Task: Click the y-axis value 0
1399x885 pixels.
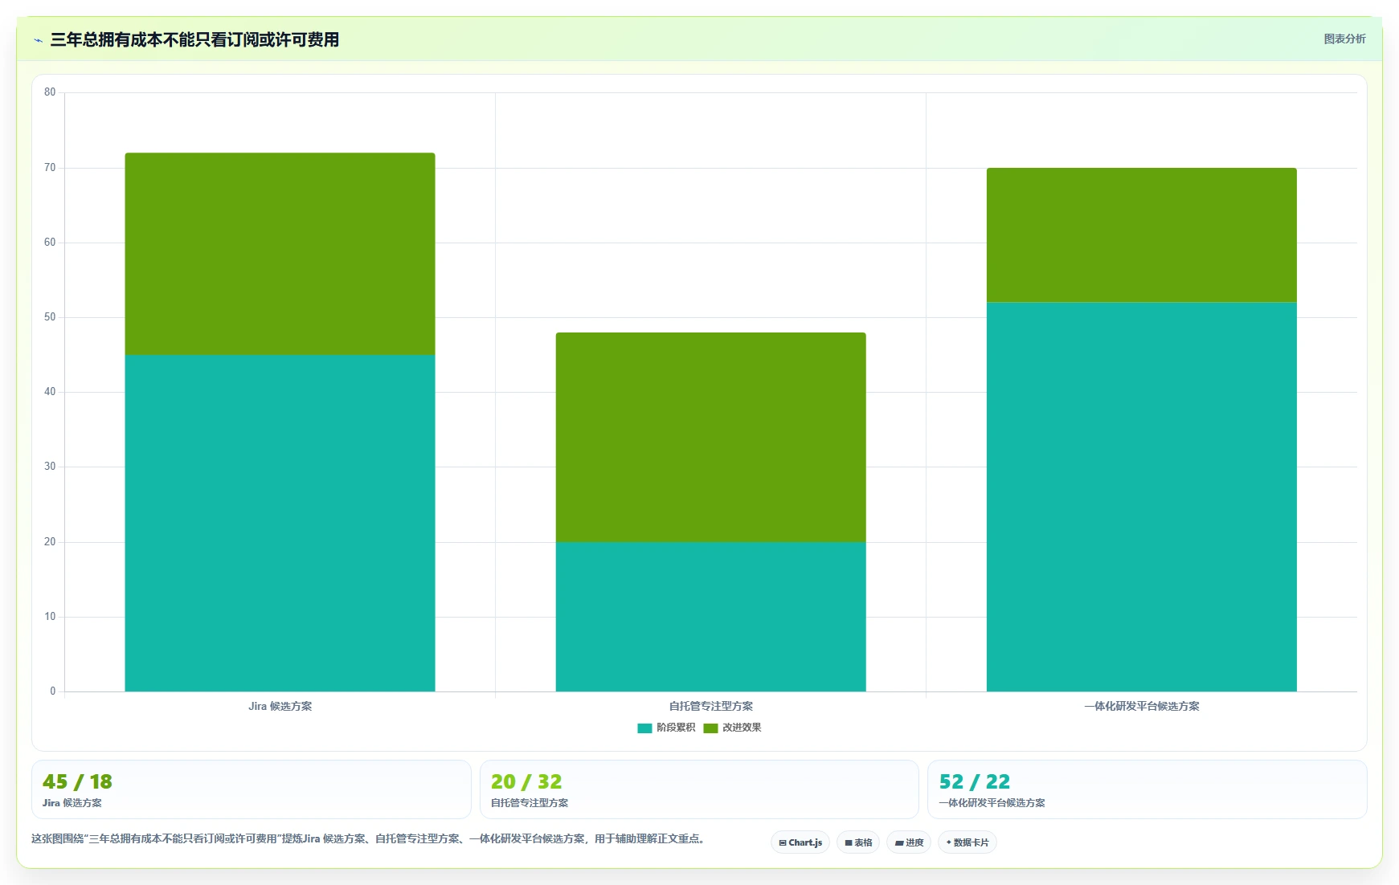Action: (53, 691)
